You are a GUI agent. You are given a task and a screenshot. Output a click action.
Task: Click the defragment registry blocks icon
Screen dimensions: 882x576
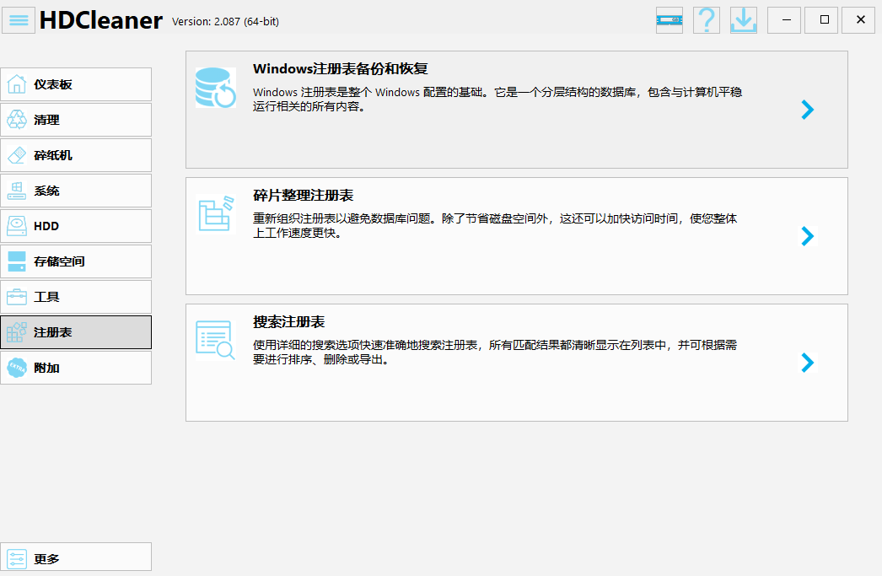click(x=215, y=213)
